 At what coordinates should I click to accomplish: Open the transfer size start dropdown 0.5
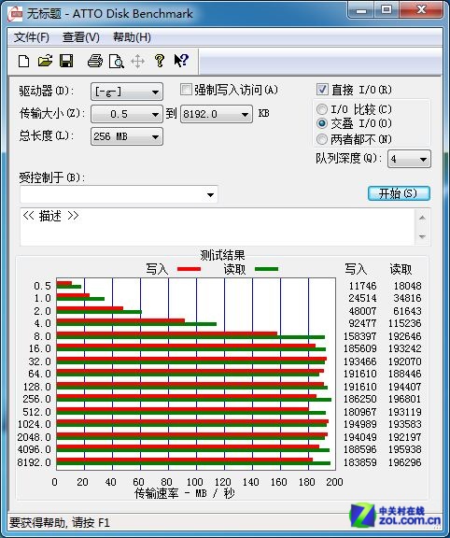coord(127,114)
